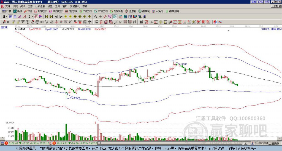Click the black right-pointing arrow icon
The image size is (282, 151).
point(61,17)
